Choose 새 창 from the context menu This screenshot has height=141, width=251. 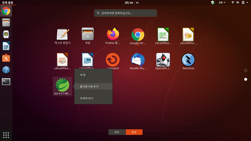93,75
